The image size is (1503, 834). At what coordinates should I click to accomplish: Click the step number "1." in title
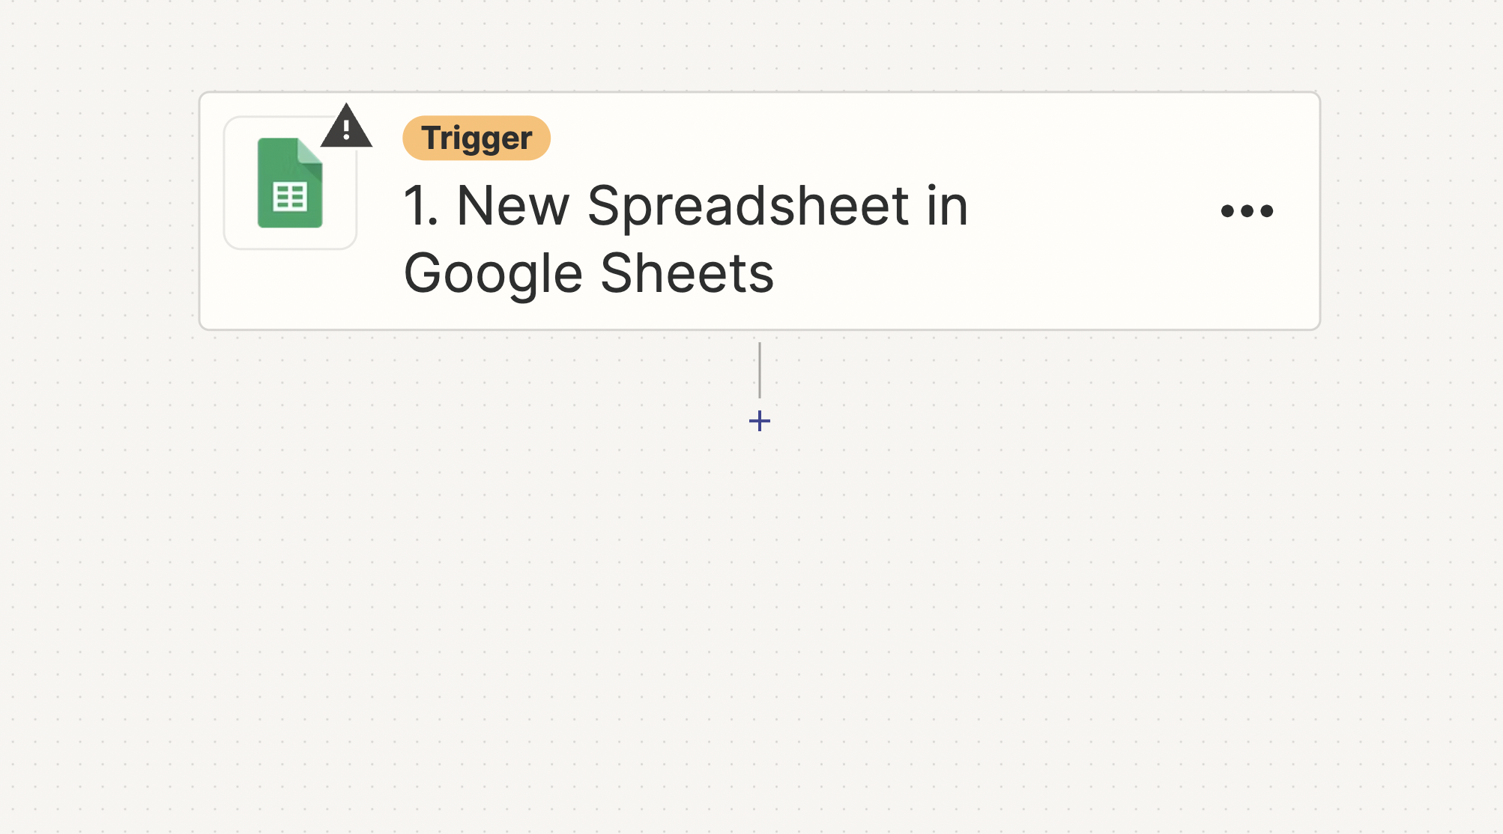tap(420, 205)
